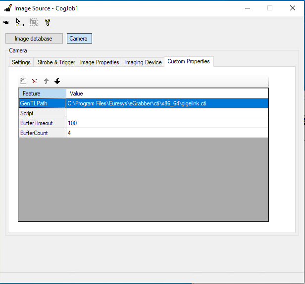Screen dimensions: 305x284
Task: Select the Camera source button
Action: click(79, 39)
